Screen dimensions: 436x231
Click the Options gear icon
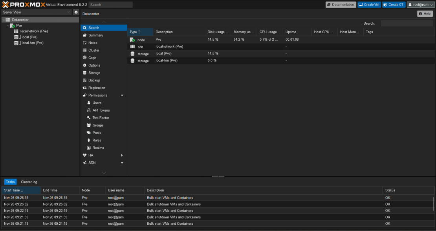[84, 65]
